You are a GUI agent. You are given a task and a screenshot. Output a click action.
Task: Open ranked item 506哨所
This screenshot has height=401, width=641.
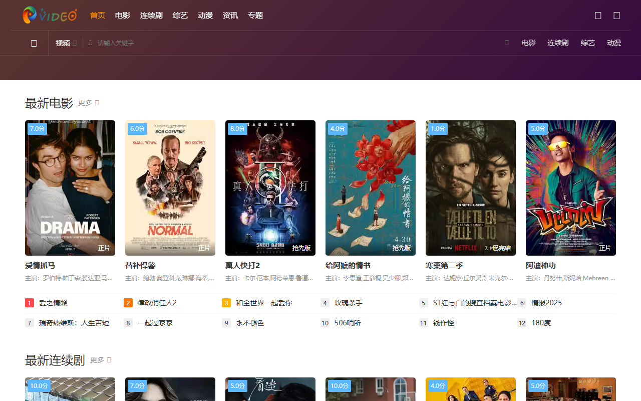coord(348,323)
